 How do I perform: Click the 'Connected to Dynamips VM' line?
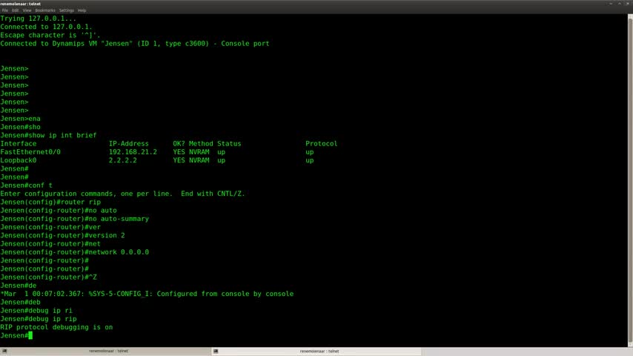[x=134, y=44]
